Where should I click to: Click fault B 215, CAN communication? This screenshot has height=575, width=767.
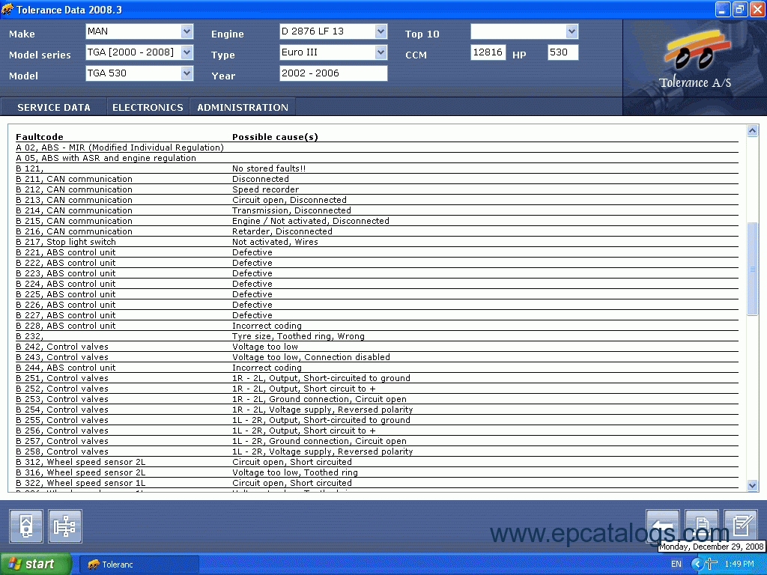pos(377,221)
